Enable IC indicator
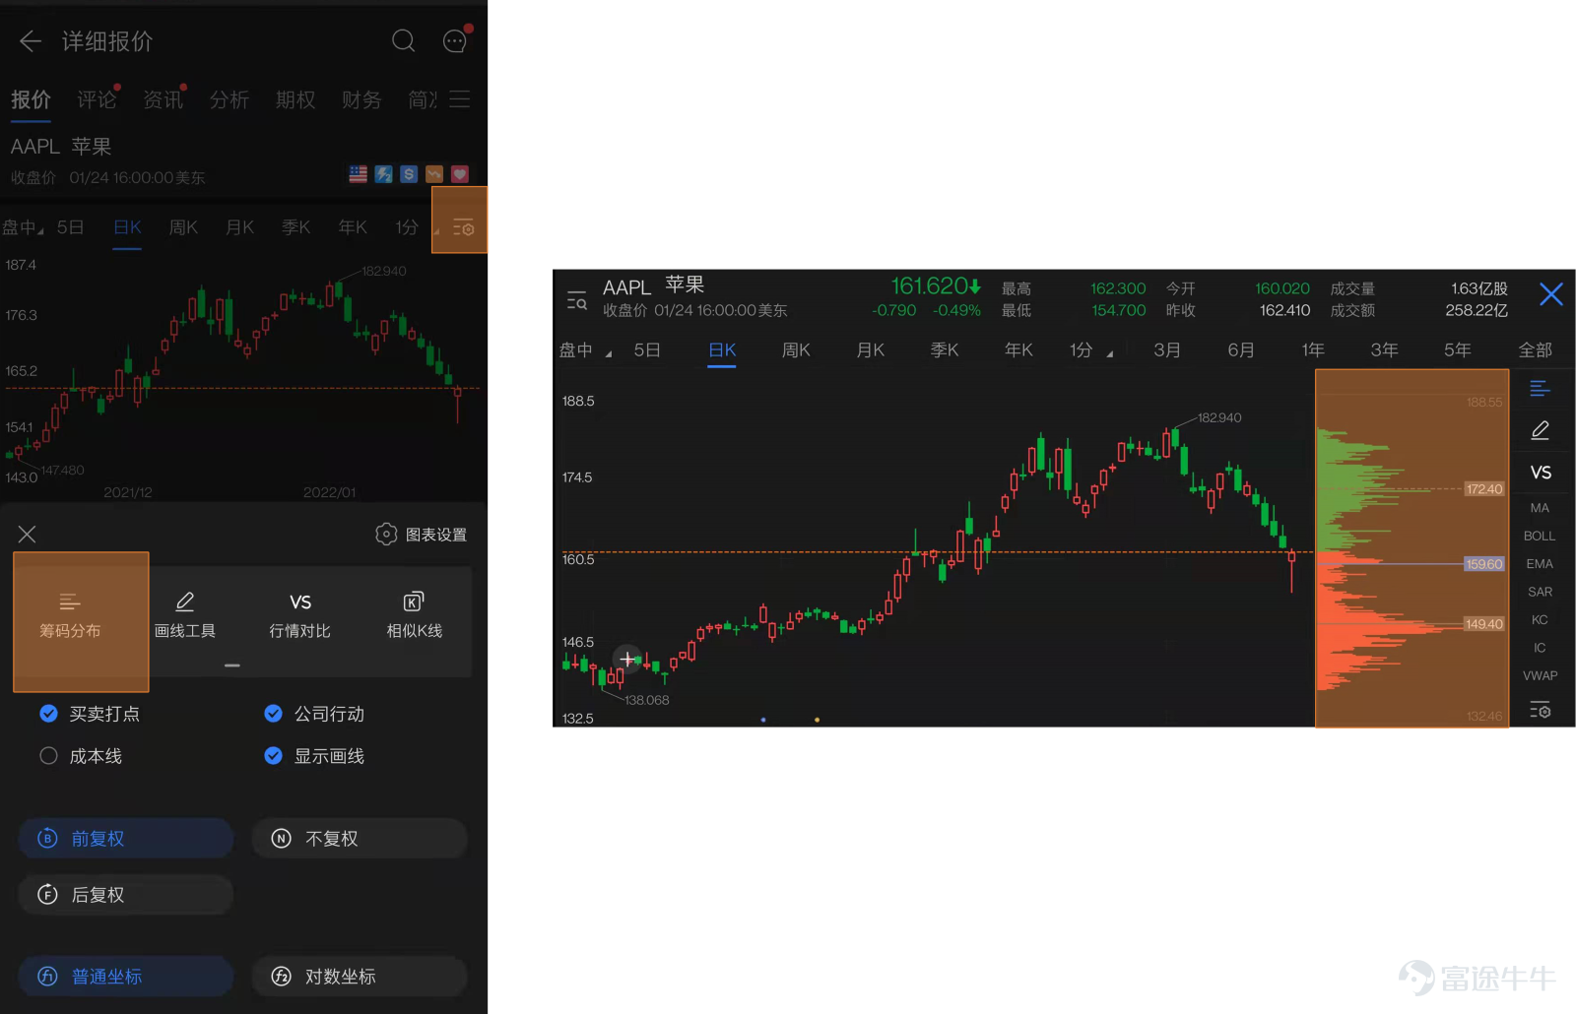1576x1014 pixels. coord(1540,648)
